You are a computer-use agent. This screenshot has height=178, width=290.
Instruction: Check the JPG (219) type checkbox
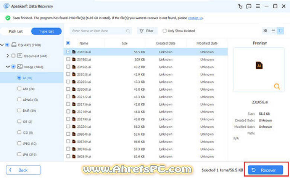(x=19, y=154)
